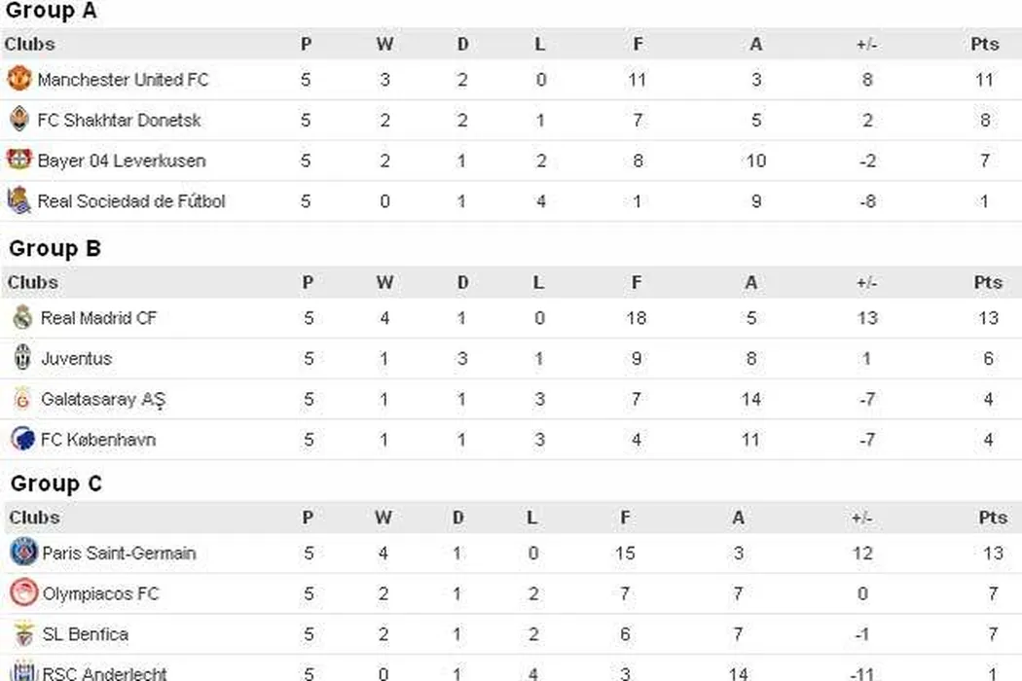
Task: Click the SL Benfica crest icon
Action: point(23,634)
